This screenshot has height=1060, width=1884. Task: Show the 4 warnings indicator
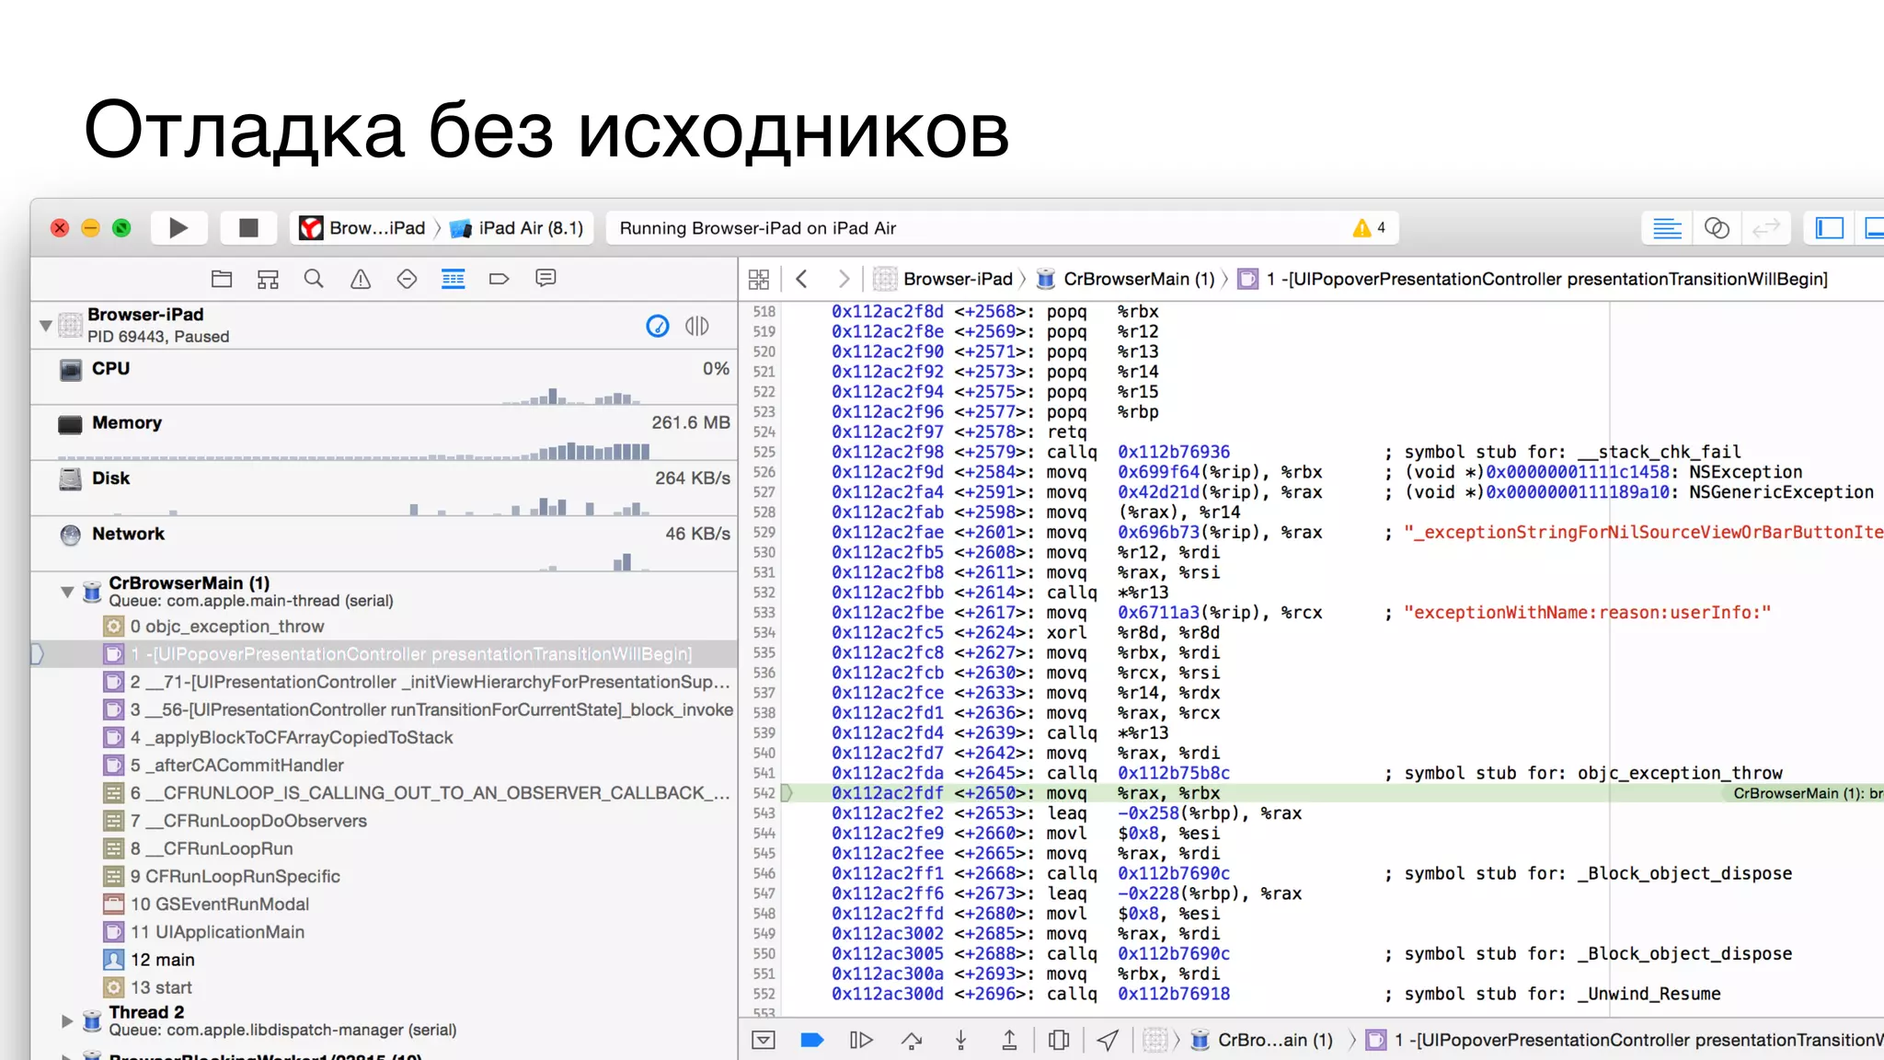pos(1369,227)
